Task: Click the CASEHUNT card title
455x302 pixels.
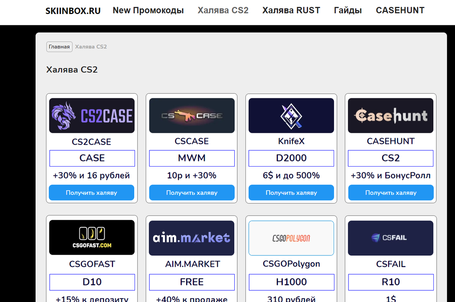Action: pyautogui.click(x=391, y=141)
